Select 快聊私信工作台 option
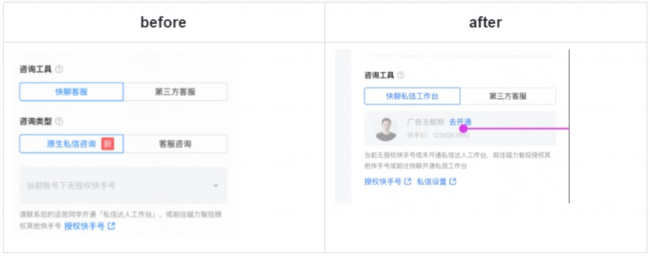 [x=412, y=96]
